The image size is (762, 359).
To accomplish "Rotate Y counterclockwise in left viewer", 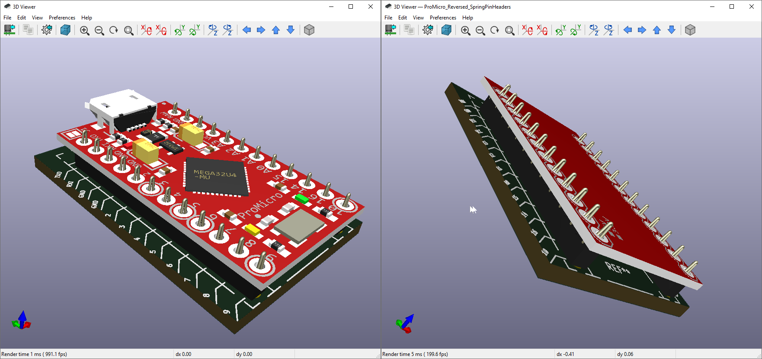I will (194, 30).
